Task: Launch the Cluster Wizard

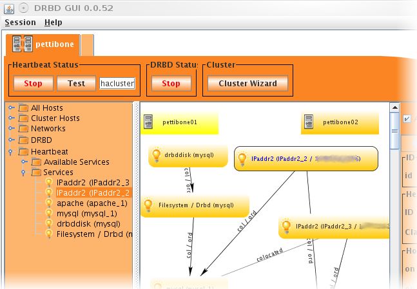Action: coord(247,84)
